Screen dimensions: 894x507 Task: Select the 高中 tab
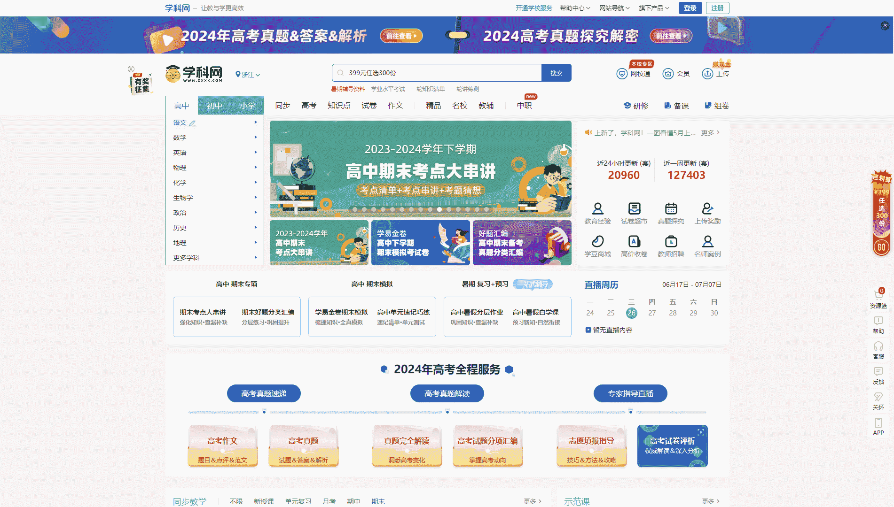[x=181, y=106]
